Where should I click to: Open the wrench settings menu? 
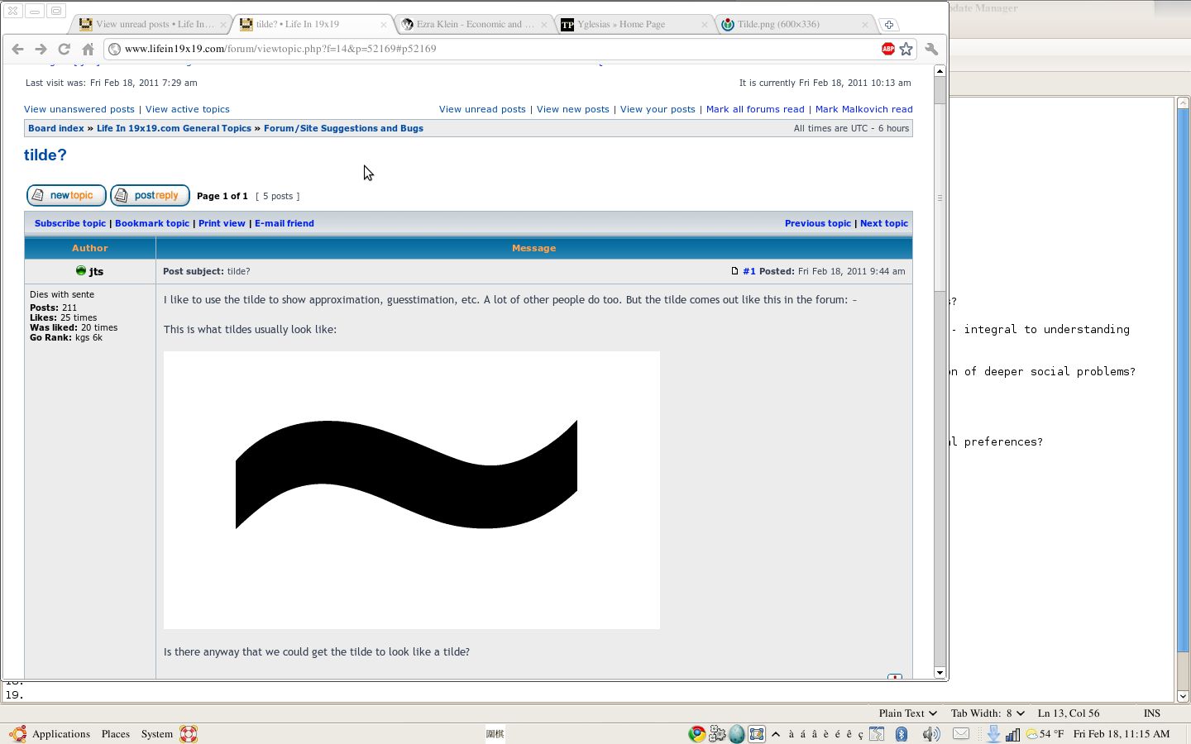[x=932, y=49]
